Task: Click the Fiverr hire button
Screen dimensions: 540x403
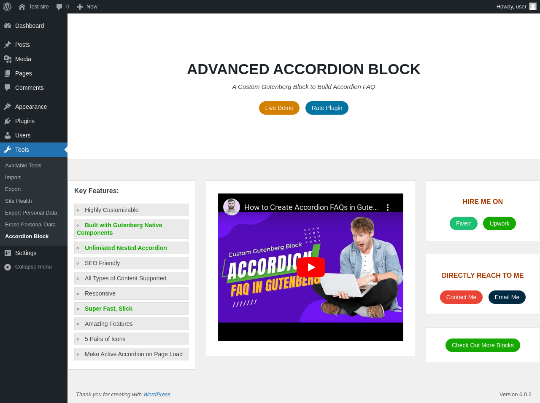Action: point(464,223)
